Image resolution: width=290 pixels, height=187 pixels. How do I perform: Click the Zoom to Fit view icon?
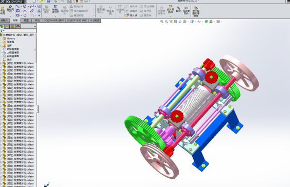coord(162,22)
